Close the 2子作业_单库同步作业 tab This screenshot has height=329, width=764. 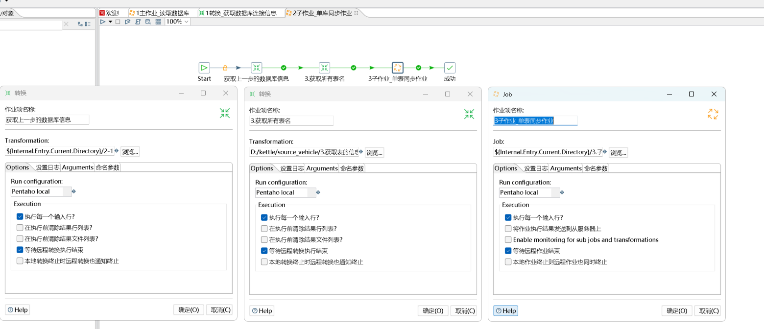tap(356, 13)
